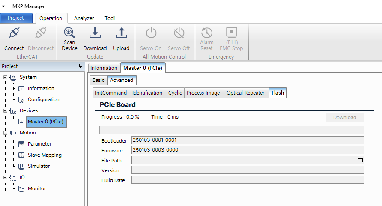Collapse the System tree node

point(5,78)
